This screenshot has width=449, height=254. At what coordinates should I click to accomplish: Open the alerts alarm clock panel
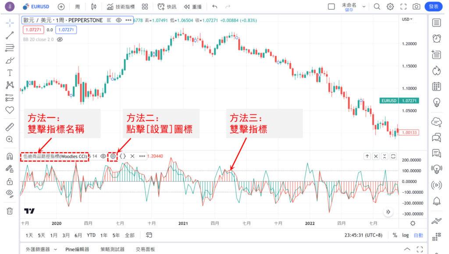point(436,39)
